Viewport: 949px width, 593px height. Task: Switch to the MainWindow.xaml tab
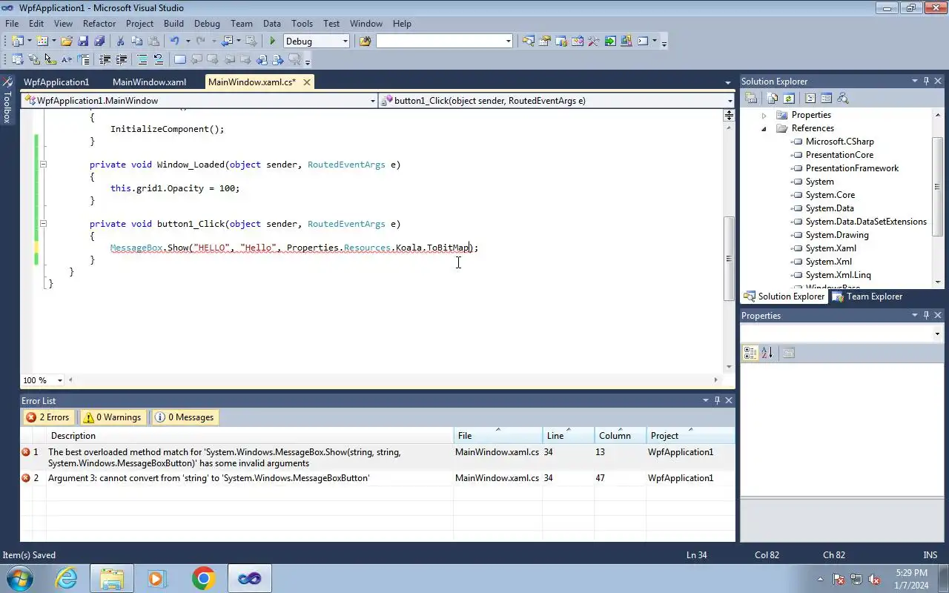(149, 82)
